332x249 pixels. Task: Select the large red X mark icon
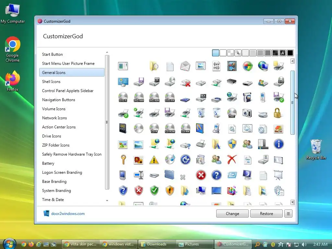coord(232,160)
